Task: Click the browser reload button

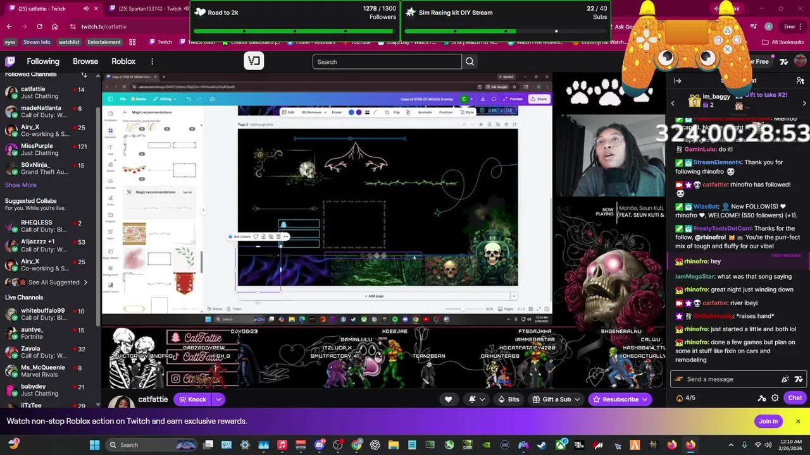Action: 39,27
